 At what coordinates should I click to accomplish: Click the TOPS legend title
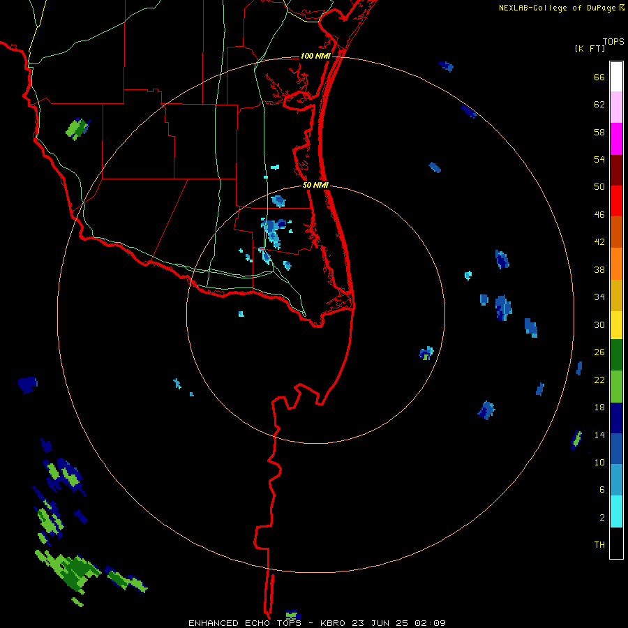click(x=613, y=41)
